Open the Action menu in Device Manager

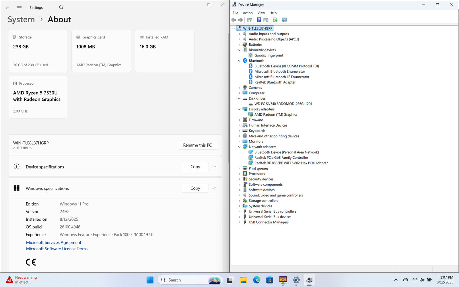pos(248,13)
